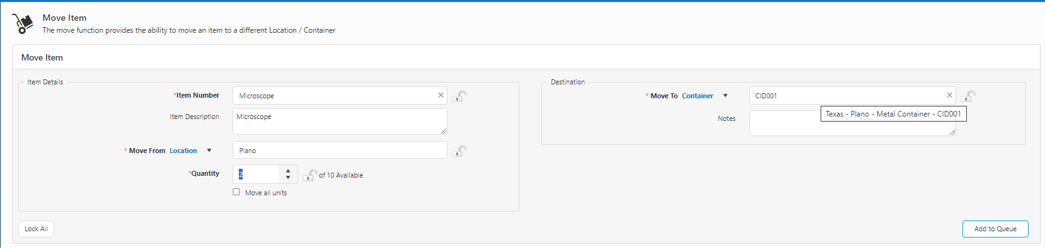This screenshot has width=1045, height=252.
Task: Expand the Move From type dropdown arrow
Action: coord(209,151)
